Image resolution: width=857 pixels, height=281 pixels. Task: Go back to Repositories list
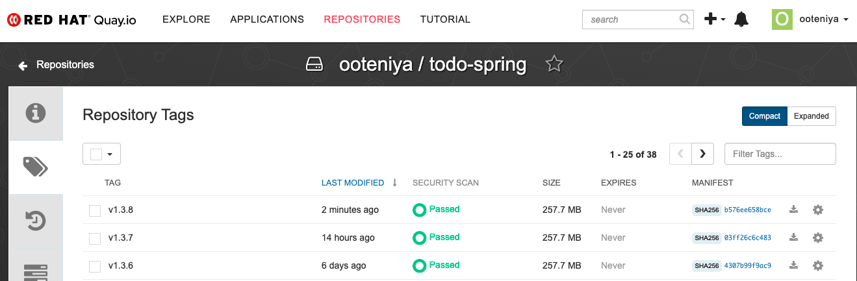tap(65, 65)
